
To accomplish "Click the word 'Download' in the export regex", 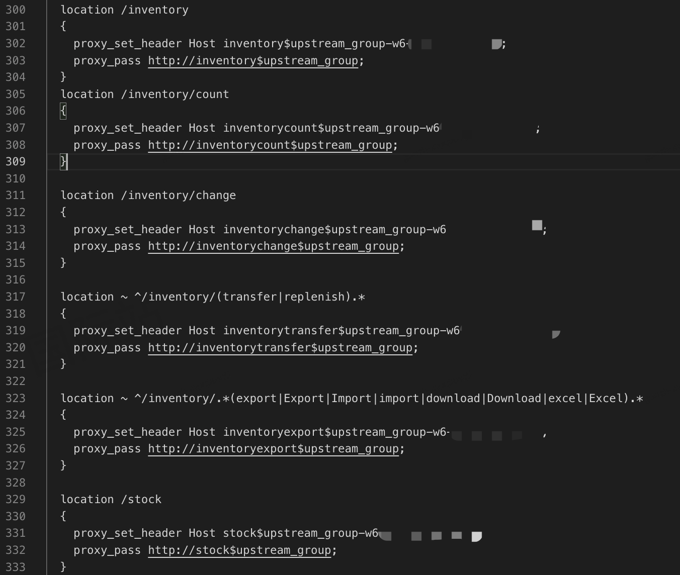I will click(514, 399).
